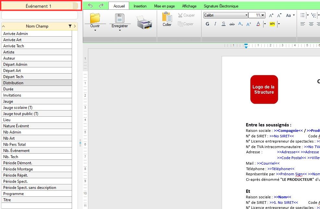Click the Coller clipboard icon
320x209 pixels.
(x=167, y=19)
